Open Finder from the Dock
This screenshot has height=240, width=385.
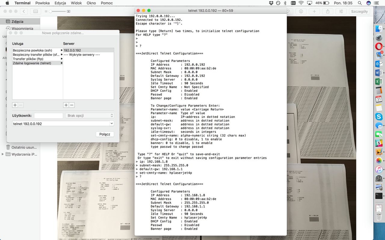coord(379,29)
